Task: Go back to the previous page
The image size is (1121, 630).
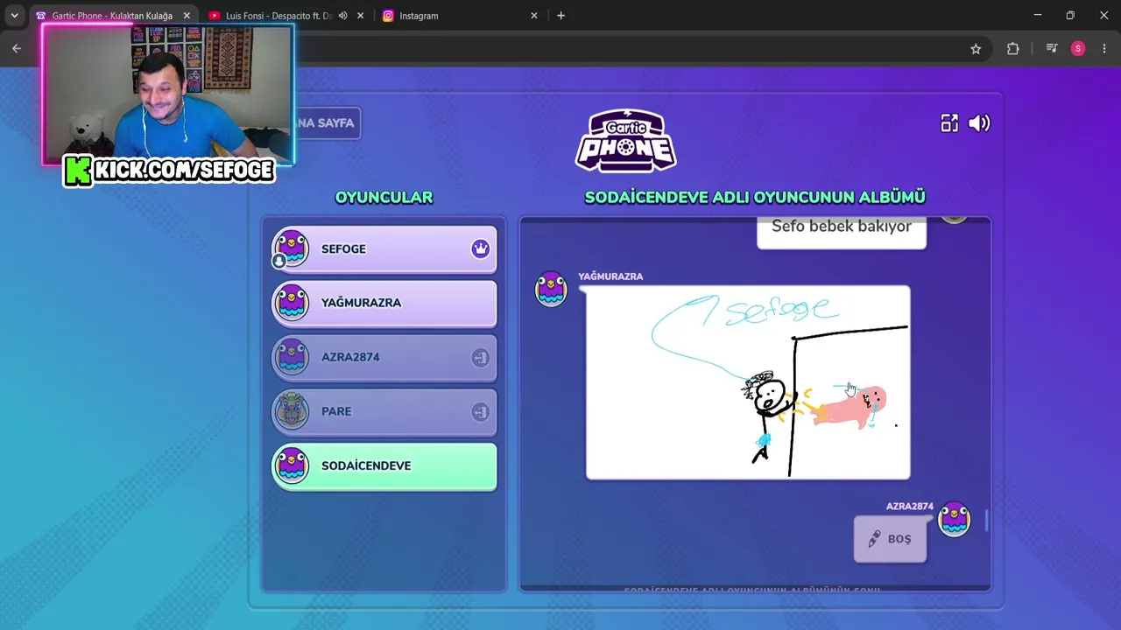Action: tap(17, 49)
